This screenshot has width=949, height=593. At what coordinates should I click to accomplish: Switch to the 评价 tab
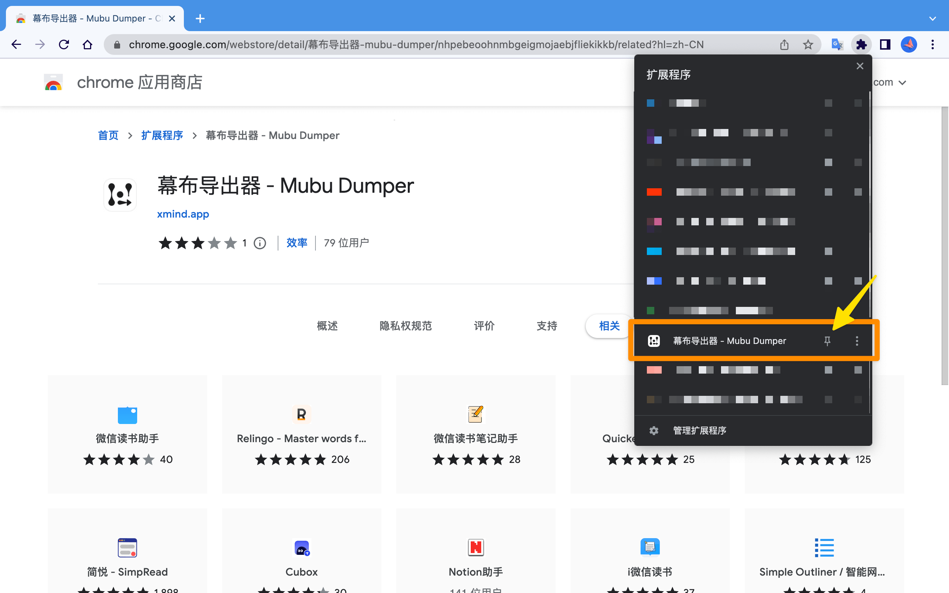click(x=484, y=325)
